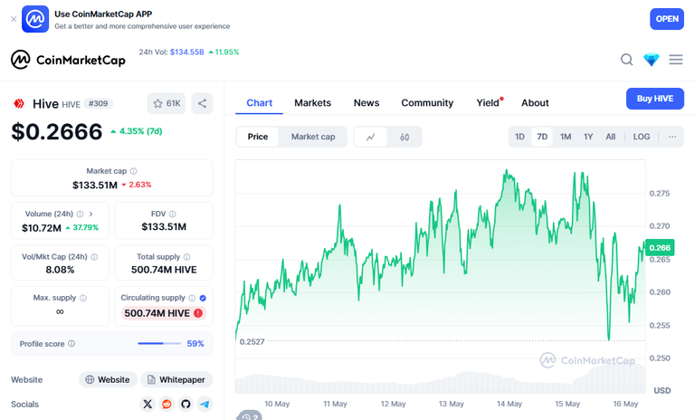Add Hive to watchlist with star button
The width and height of the screenshot is (695, 420).
click(x=167, y=103)
